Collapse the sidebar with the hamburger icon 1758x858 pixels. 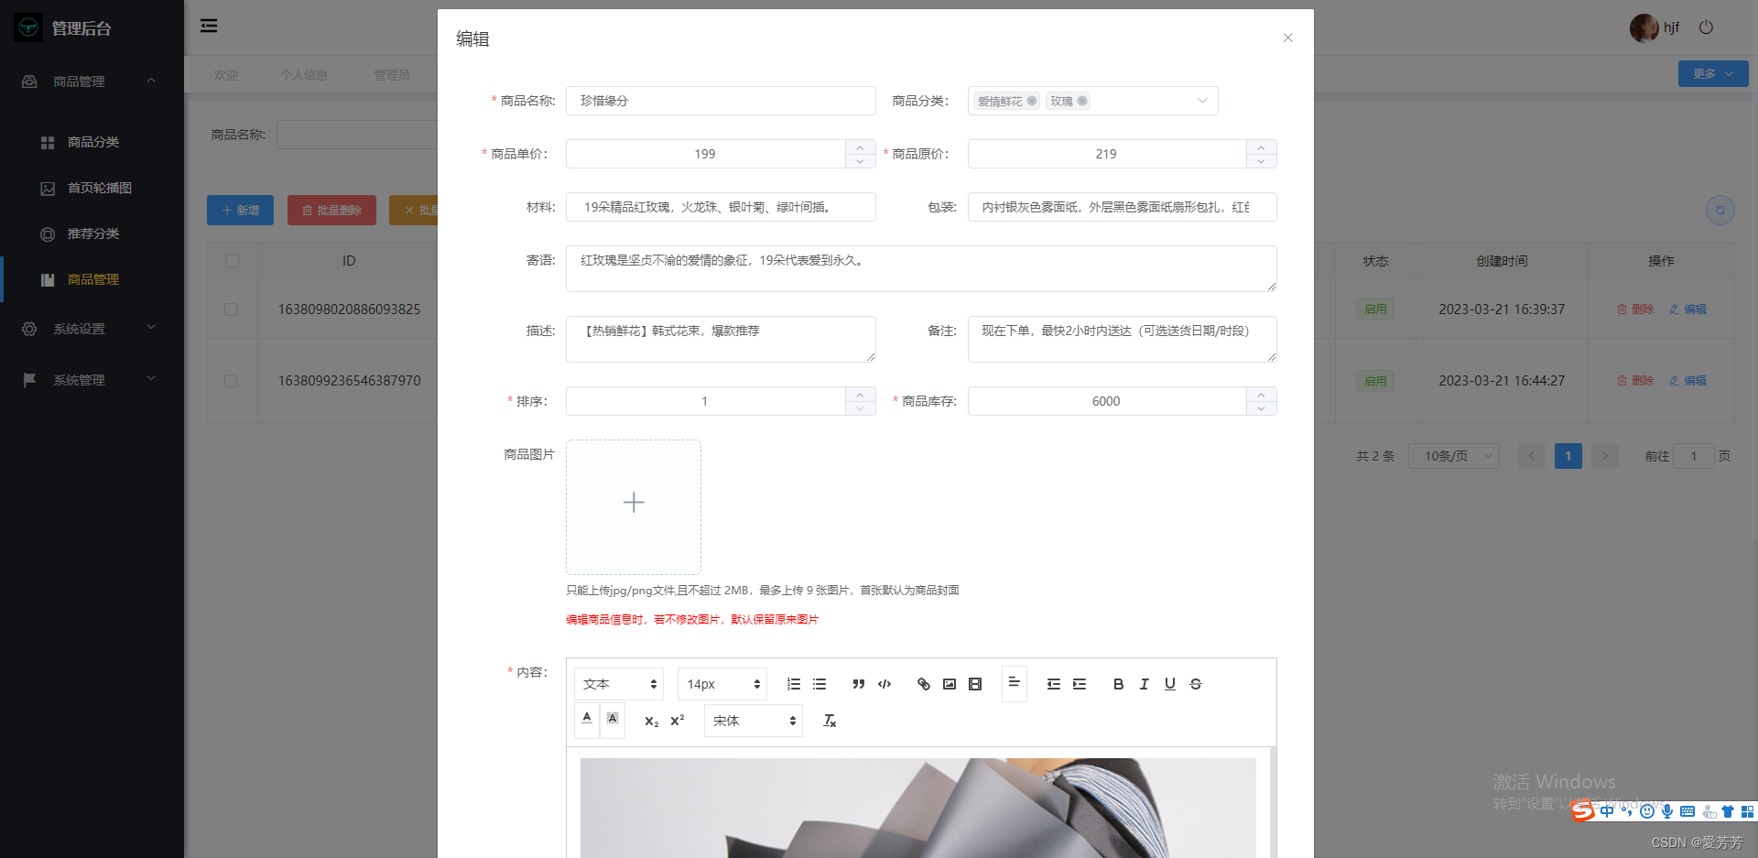point(209,26)
